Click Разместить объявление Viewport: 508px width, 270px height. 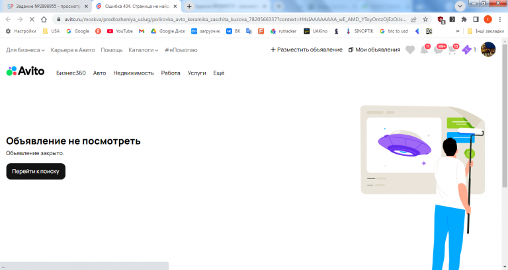click(x=306, y=50)
